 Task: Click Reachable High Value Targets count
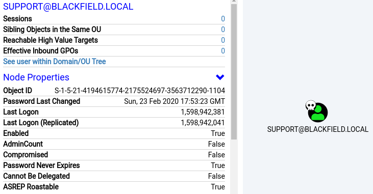tap(223, 40)
